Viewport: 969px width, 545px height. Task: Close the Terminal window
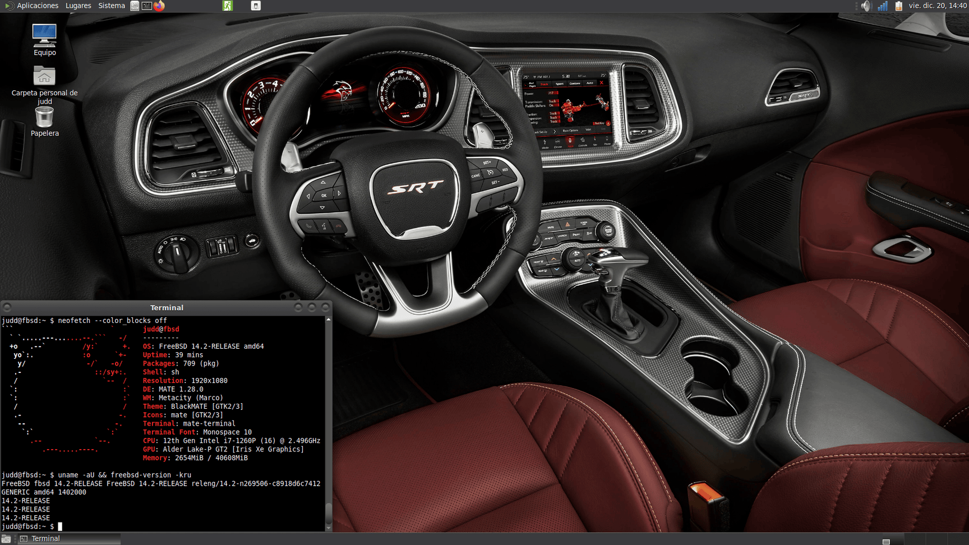[x=325, y=307]
